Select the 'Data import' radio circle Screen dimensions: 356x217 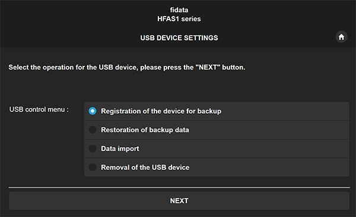[93, 149]
